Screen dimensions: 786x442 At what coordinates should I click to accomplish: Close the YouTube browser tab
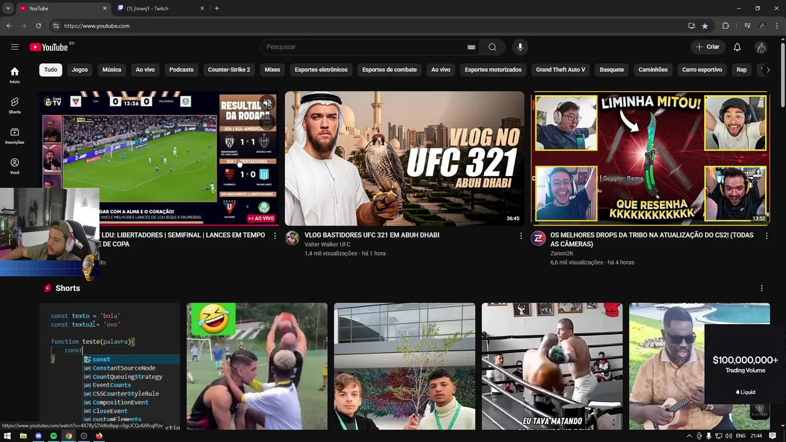104,9
